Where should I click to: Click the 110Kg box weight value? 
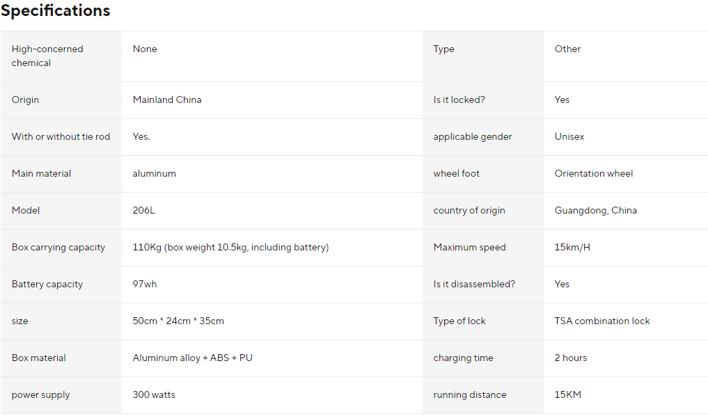(x=230, y=247)
